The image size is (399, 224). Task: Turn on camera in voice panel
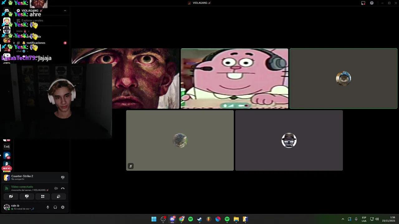tap(11, 196)
